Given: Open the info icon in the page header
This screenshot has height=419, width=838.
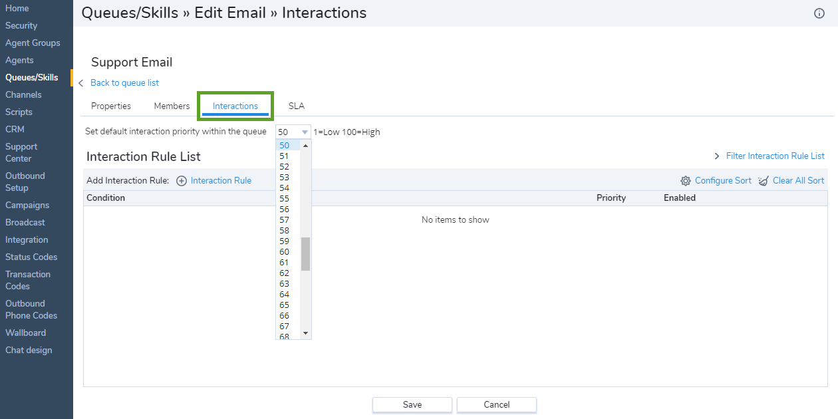Looking at the screenshot, I should pyautogui.click(x=819, y=13).
